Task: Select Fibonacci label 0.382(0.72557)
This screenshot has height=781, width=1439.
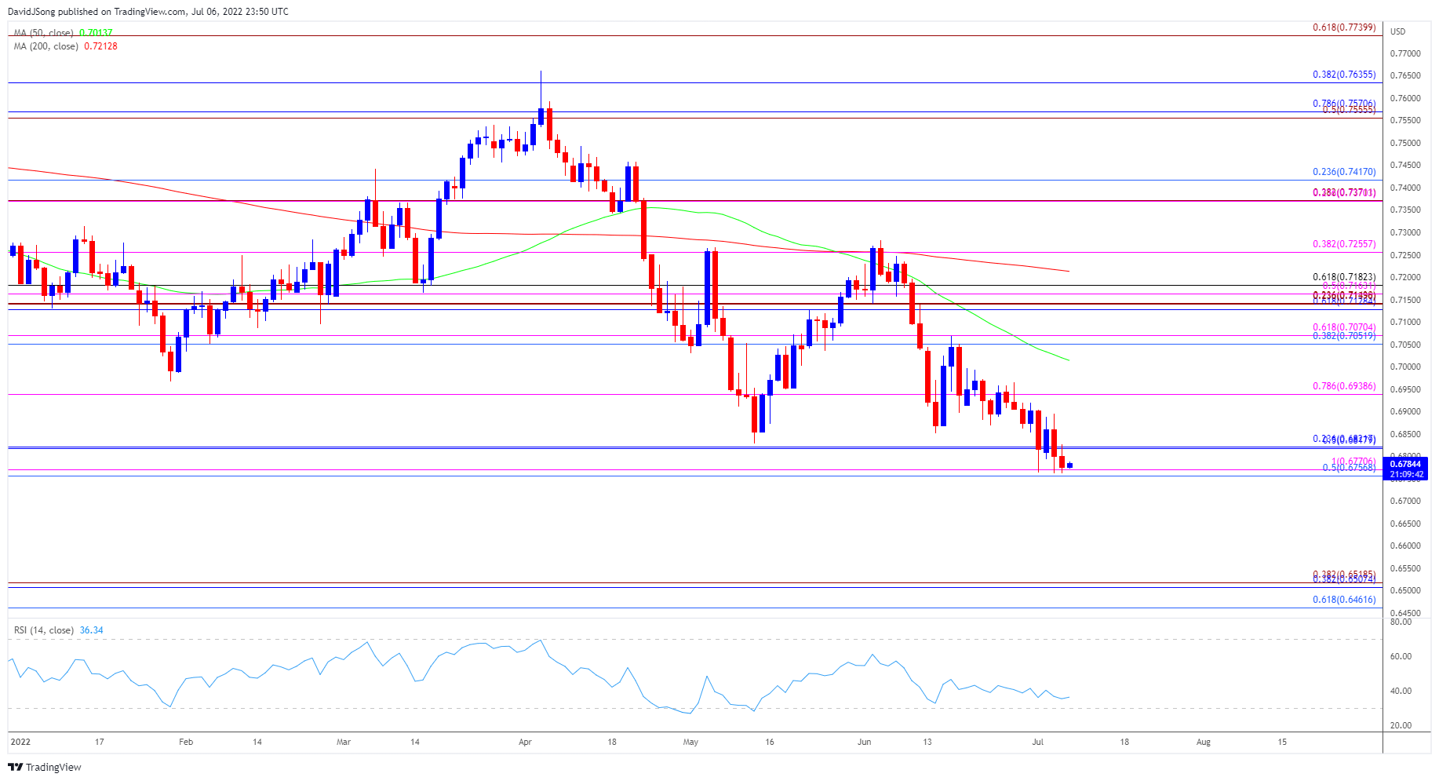Action: pos(1344,244)
